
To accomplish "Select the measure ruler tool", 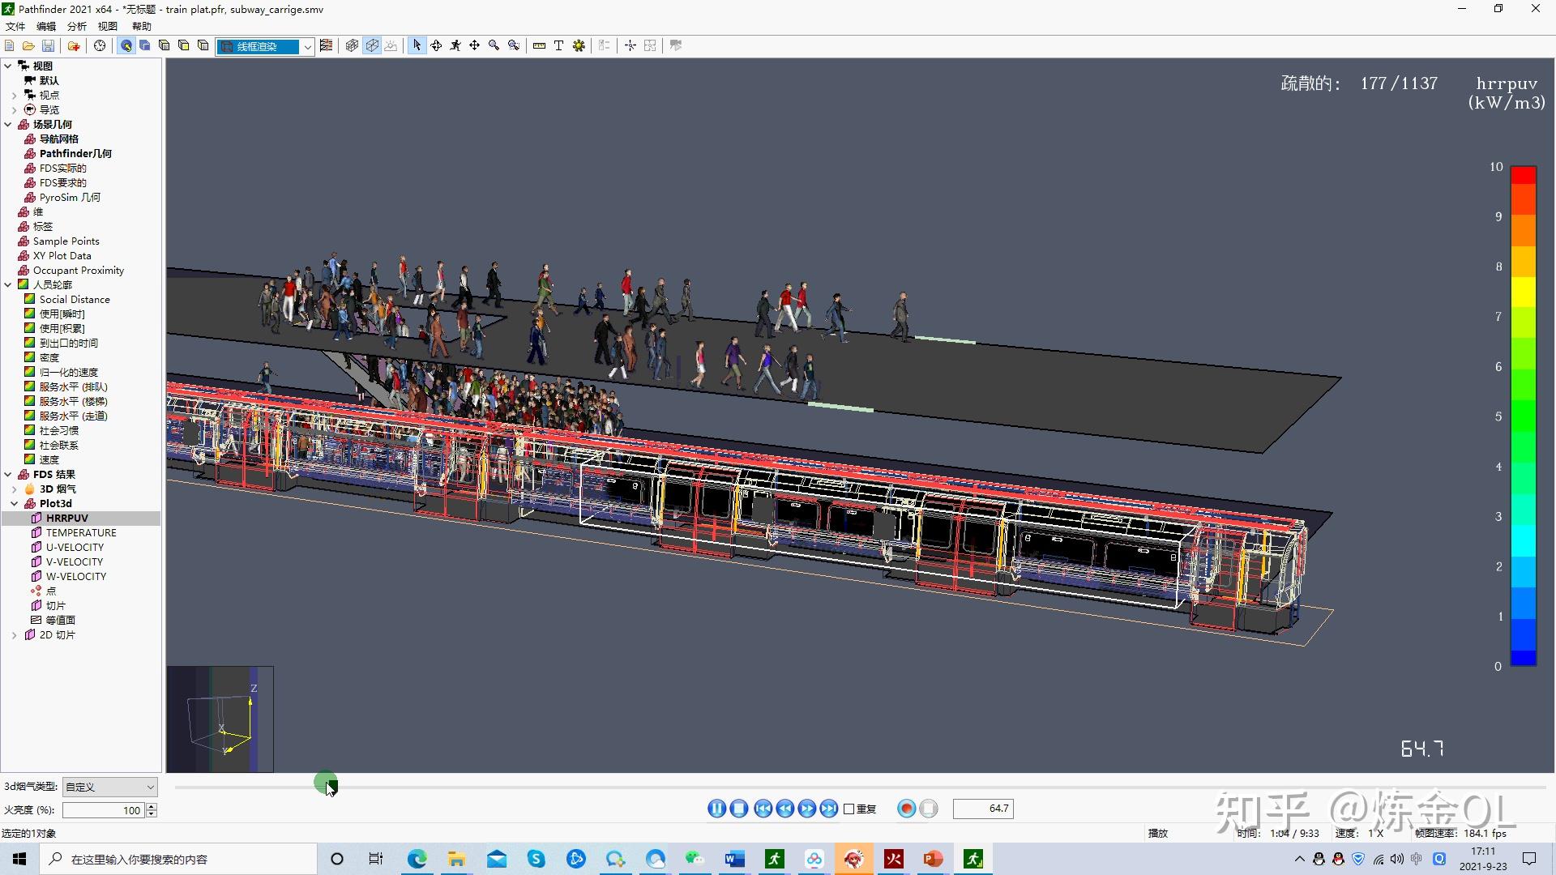I will click(x=539, y=46).
